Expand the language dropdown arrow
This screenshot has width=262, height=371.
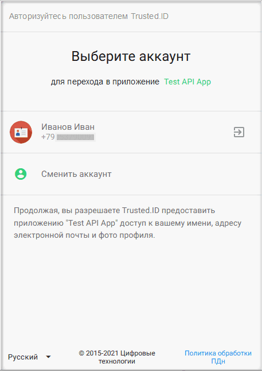[48, 357]
